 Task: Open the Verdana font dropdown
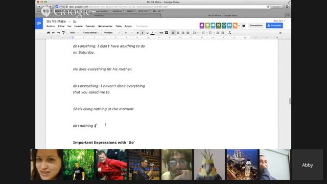[112, 33]
